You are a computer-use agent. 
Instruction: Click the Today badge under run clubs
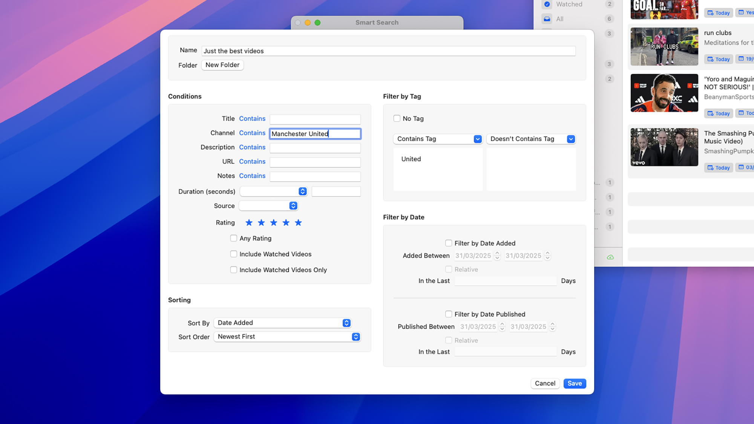(719, 59)
